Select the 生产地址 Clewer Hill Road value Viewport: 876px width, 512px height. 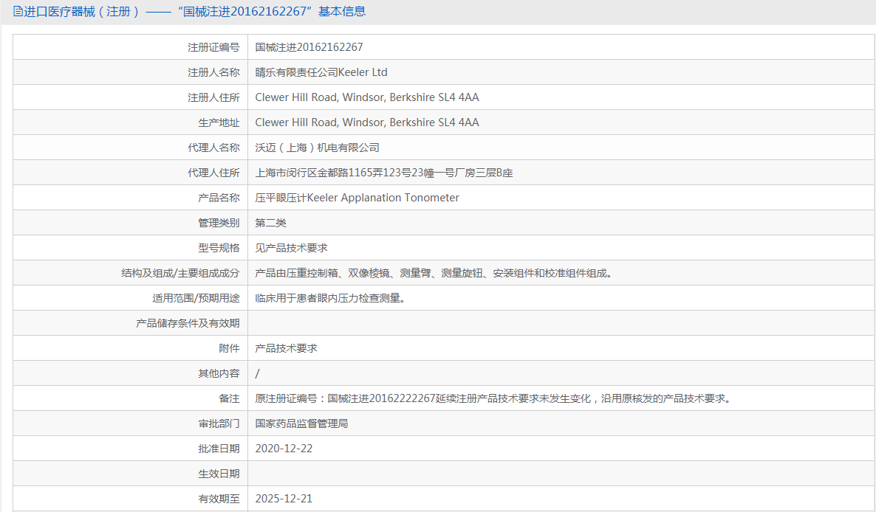(x=367, y=122)
